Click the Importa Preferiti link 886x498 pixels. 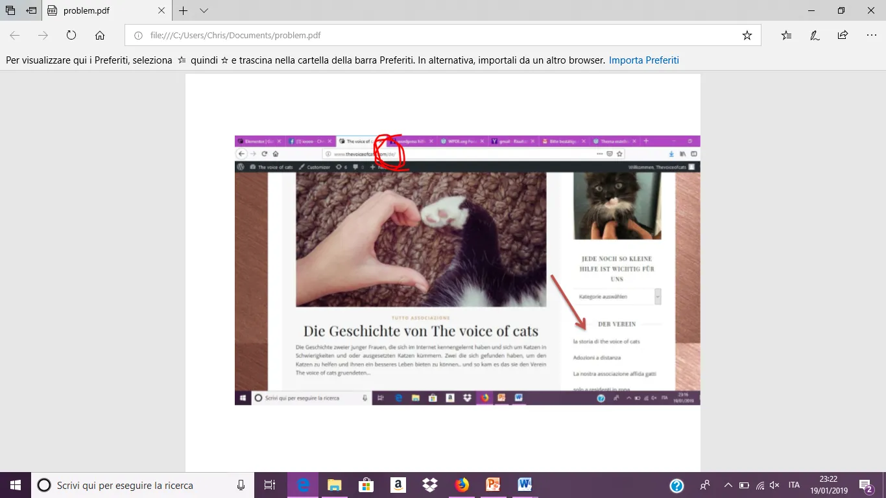point(644,60)
